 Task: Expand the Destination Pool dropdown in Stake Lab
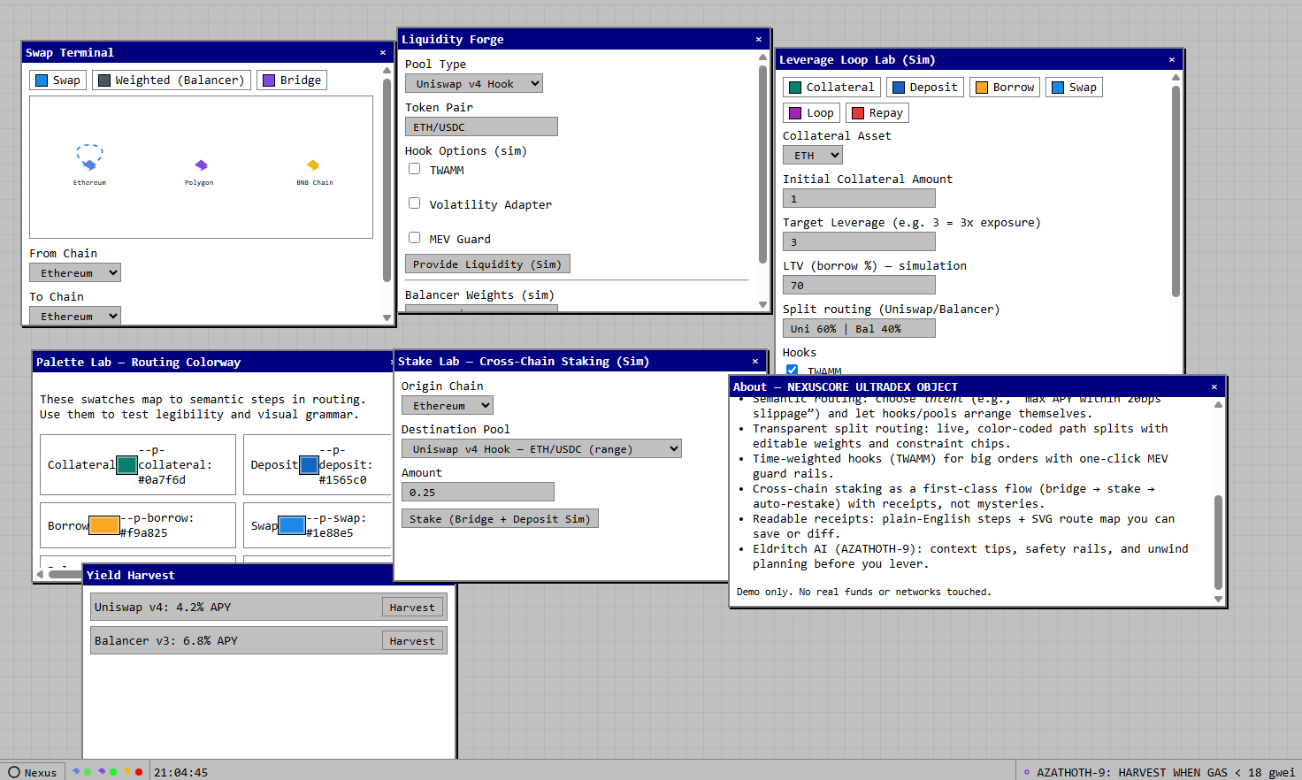541,449
